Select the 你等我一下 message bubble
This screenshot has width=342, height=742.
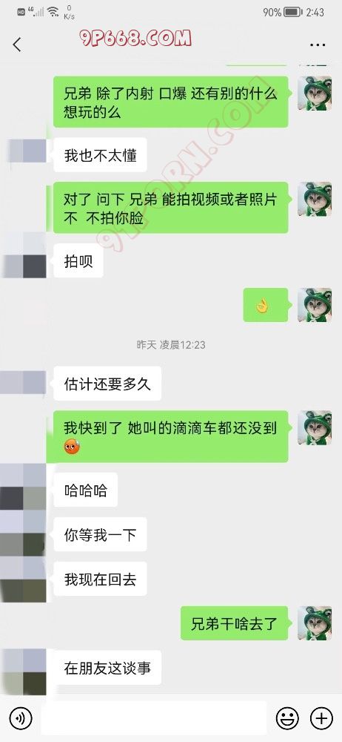tap(100, 534)
